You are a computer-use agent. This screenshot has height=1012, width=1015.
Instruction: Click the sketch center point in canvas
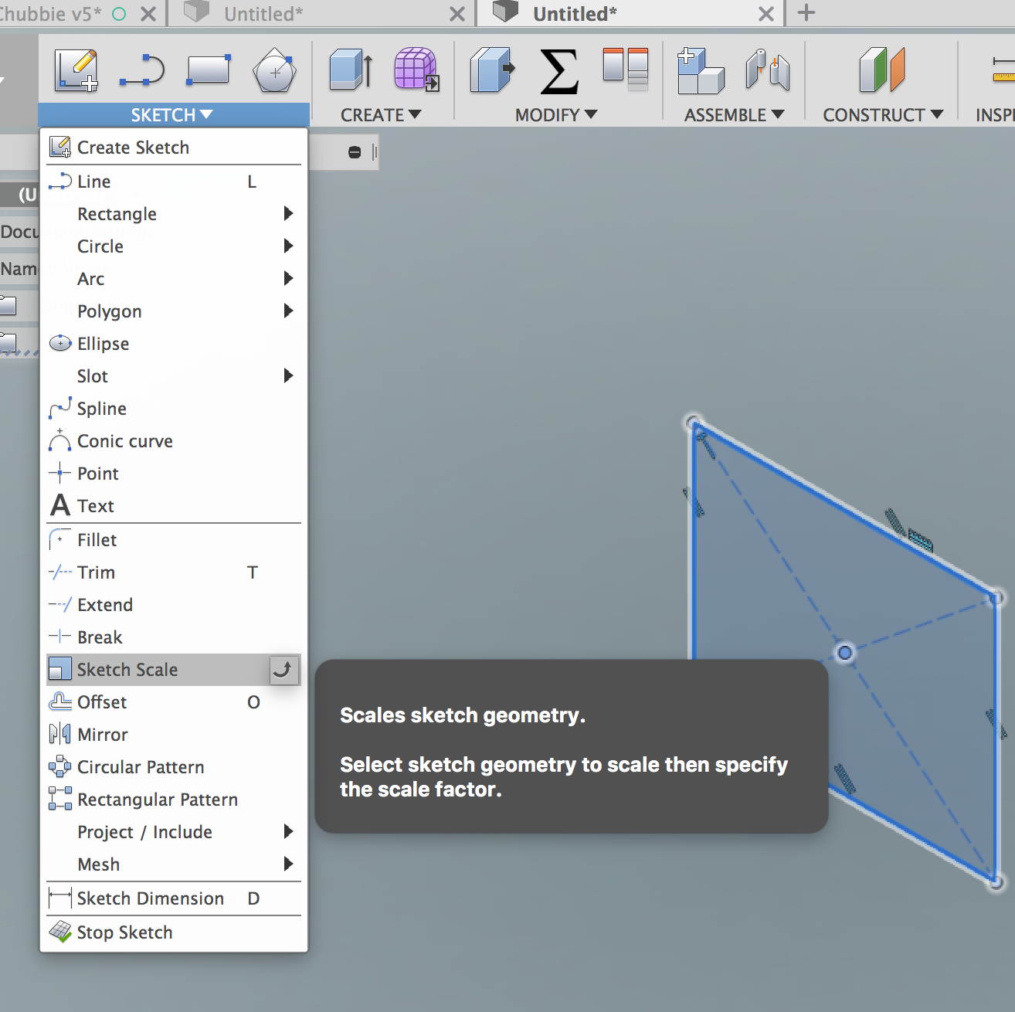845,653
